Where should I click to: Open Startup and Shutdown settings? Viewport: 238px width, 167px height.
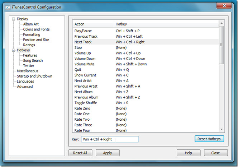(34, 76)
